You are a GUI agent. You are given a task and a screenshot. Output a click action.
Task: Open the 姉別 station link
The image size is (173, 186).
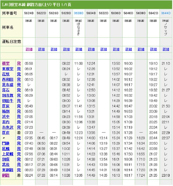point(6,111)
